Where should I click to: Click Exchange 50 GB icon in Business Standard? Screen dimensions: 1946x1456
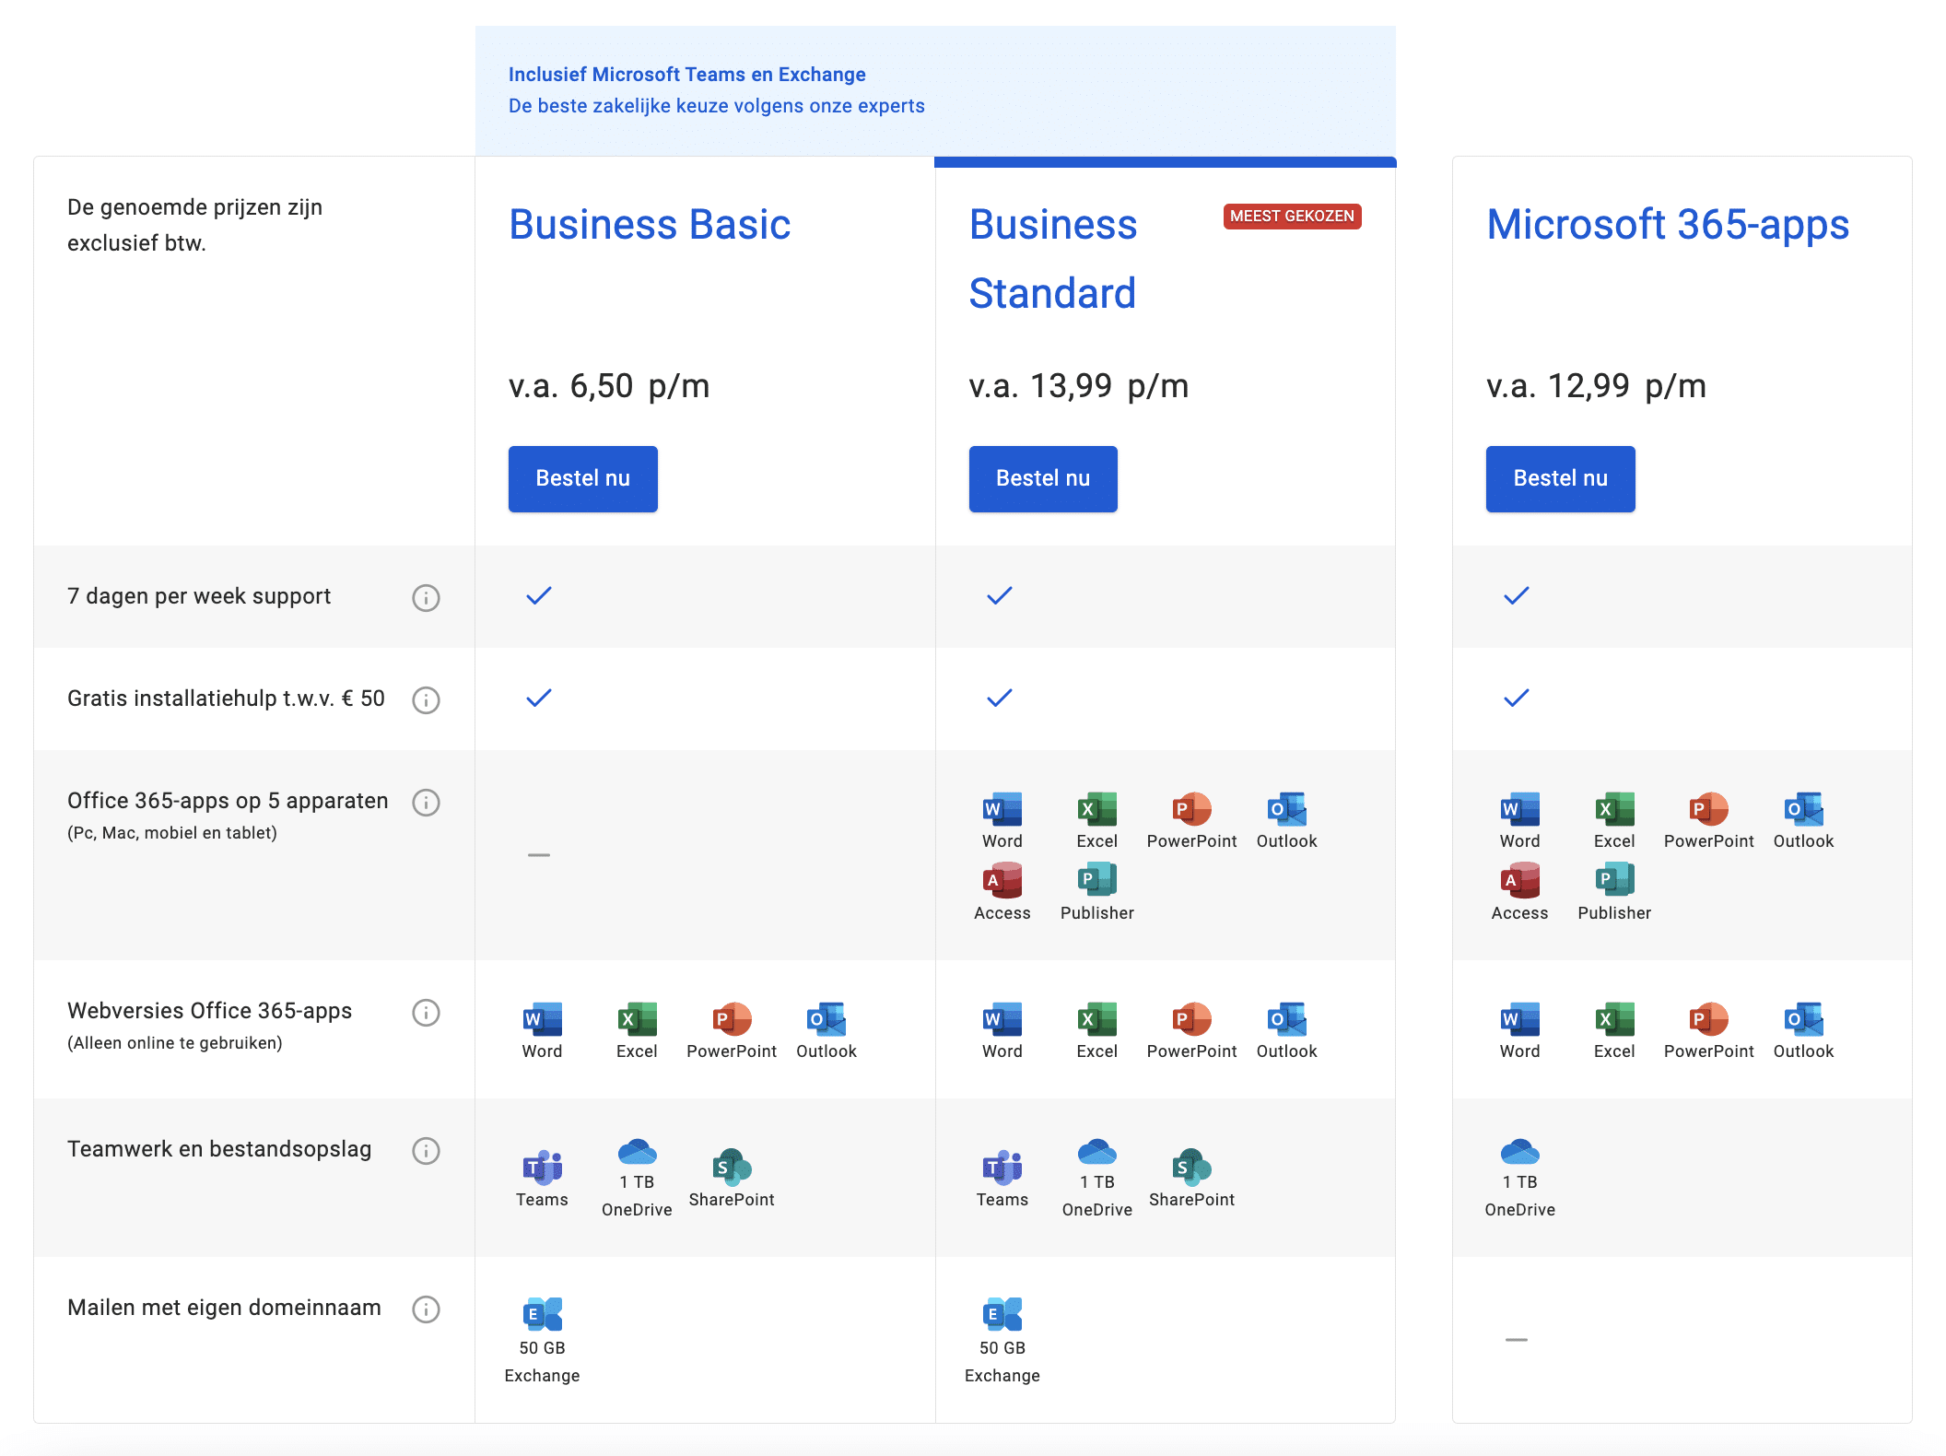[1002, 1315]
